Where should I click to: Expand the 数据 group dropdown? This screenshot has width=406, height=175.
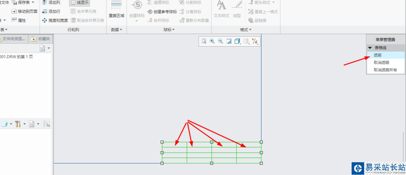point(121,30)
